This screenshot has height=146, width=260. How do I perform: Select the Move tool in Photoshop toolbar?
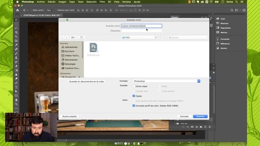pyautogui.click(x=16, y=20)
